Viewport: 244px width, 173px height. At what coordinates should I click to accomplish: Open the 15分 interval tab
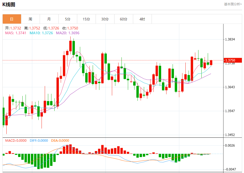point(86,19)
